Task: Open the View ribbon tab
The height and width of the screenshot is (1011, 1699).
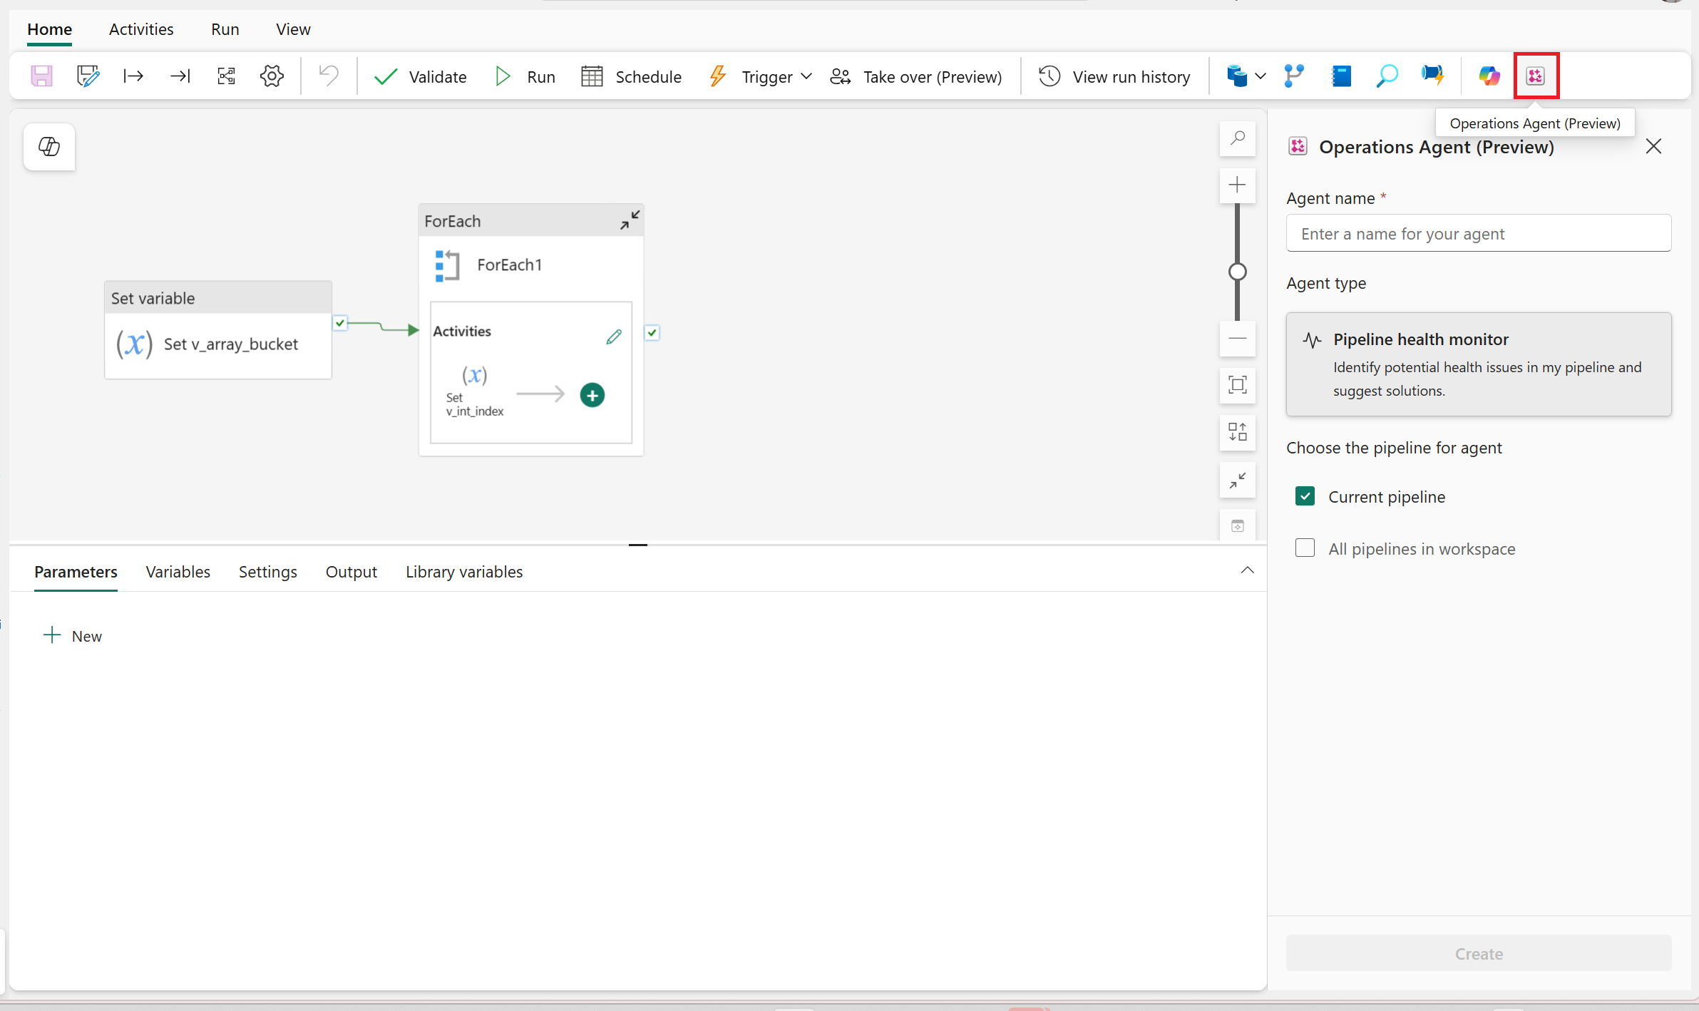Action: [x=293, y=29]
